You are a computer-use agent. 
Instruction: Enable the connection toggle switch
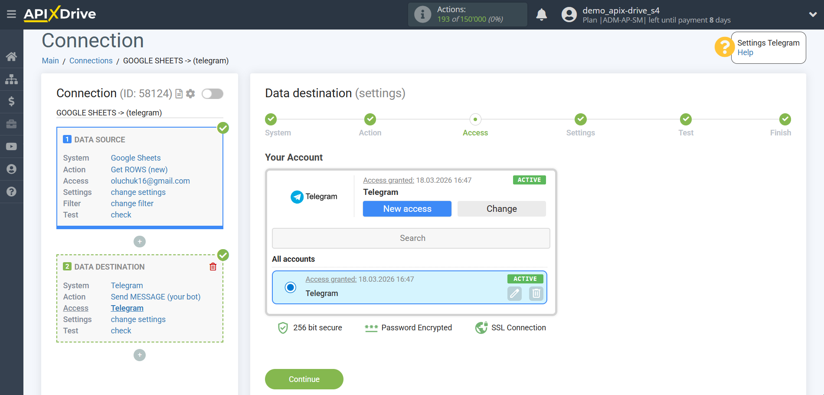[x=212, y=93]
